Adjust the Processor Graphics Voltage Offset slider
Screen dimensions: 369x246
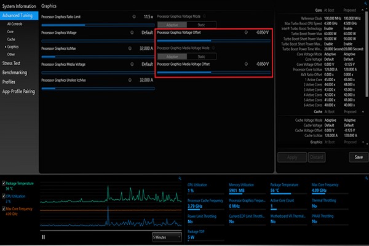[213, 41]
